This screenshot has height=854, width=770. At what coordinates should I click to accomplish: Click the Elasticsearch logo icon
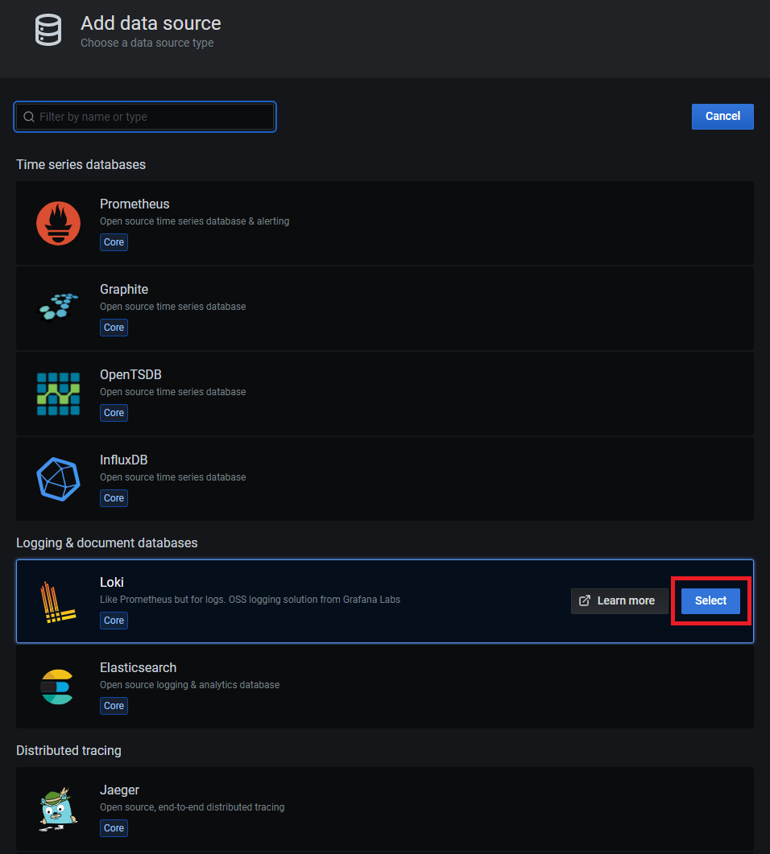[58, 687]
